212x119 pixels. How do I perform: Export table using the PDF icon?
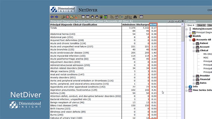pyautogui.click(x=178, y=21)
